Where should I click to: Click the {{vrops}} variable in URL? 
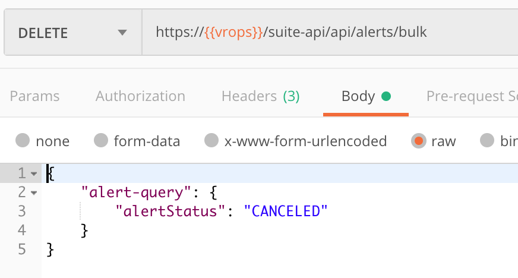coord(233,32)
